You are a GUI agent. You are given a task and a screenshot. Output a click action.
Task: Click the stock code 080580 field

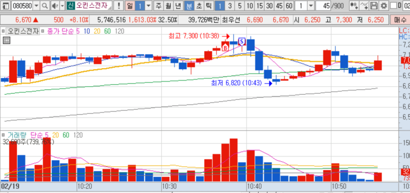tap(22, 6)
